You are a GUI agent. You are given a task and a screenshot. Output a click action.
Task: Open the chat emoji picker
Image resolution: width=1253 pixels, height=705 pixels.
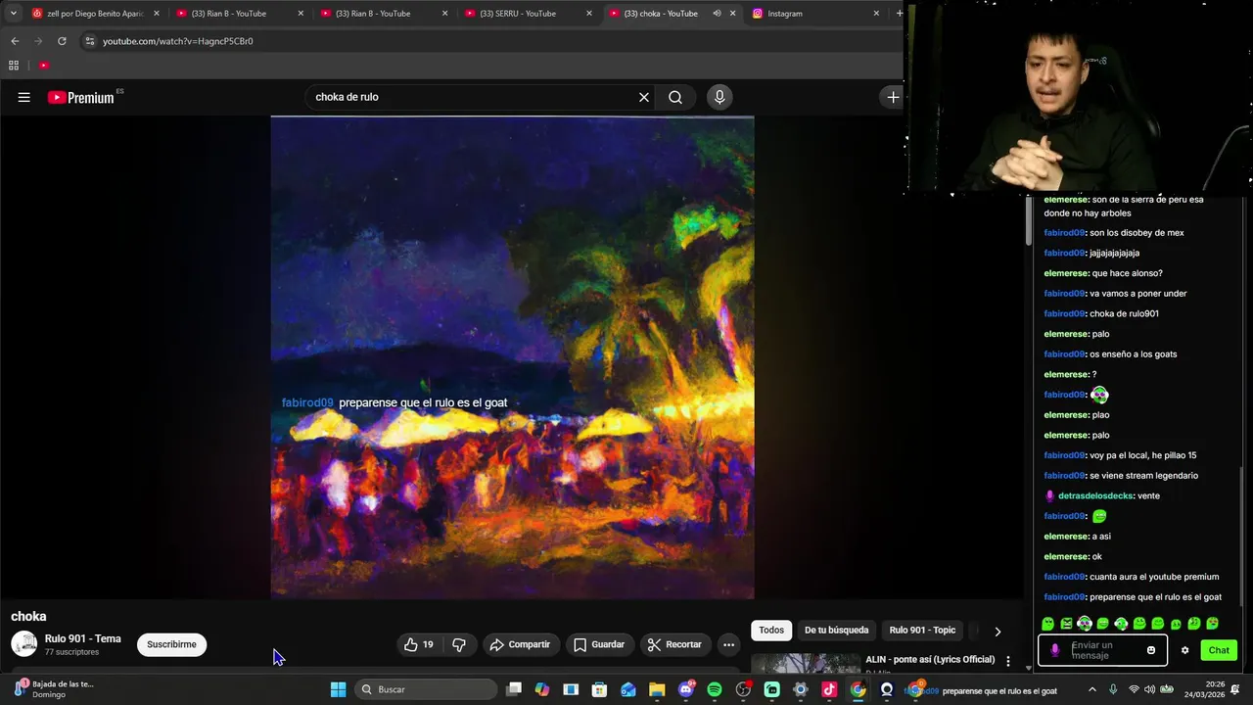point(1151,650)
